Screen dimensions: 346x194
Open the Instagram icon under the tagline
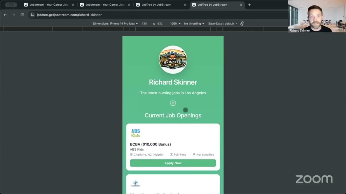tap(173, 103)
